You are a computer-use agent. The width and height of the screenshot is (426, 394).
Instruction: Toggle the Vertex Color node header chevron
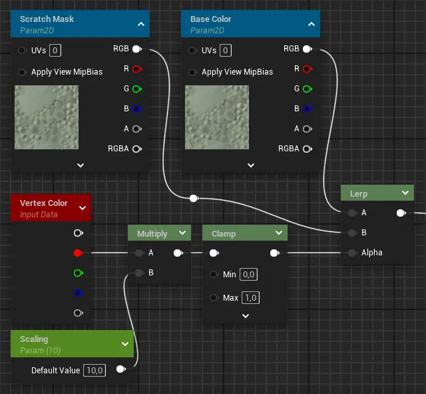[83, 208]
